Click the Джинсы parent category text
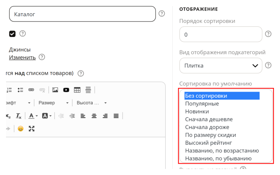The image size is (280, 175). [20, 49]
